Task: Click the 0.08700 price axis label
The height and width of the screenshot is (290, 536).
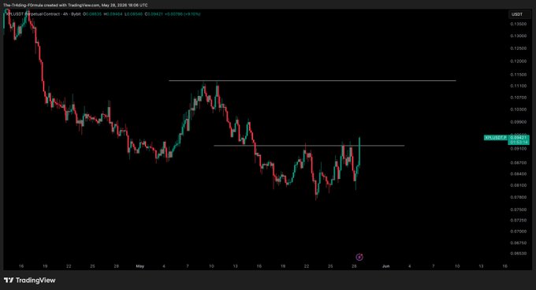Action: pyautogui.click(x=518, y=163)
